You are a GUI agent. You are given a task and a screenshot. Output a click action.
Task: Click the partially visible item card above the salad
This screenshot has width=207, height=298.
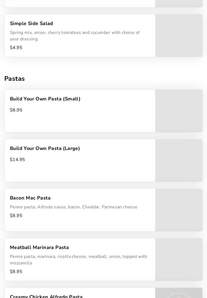(103, 3)
